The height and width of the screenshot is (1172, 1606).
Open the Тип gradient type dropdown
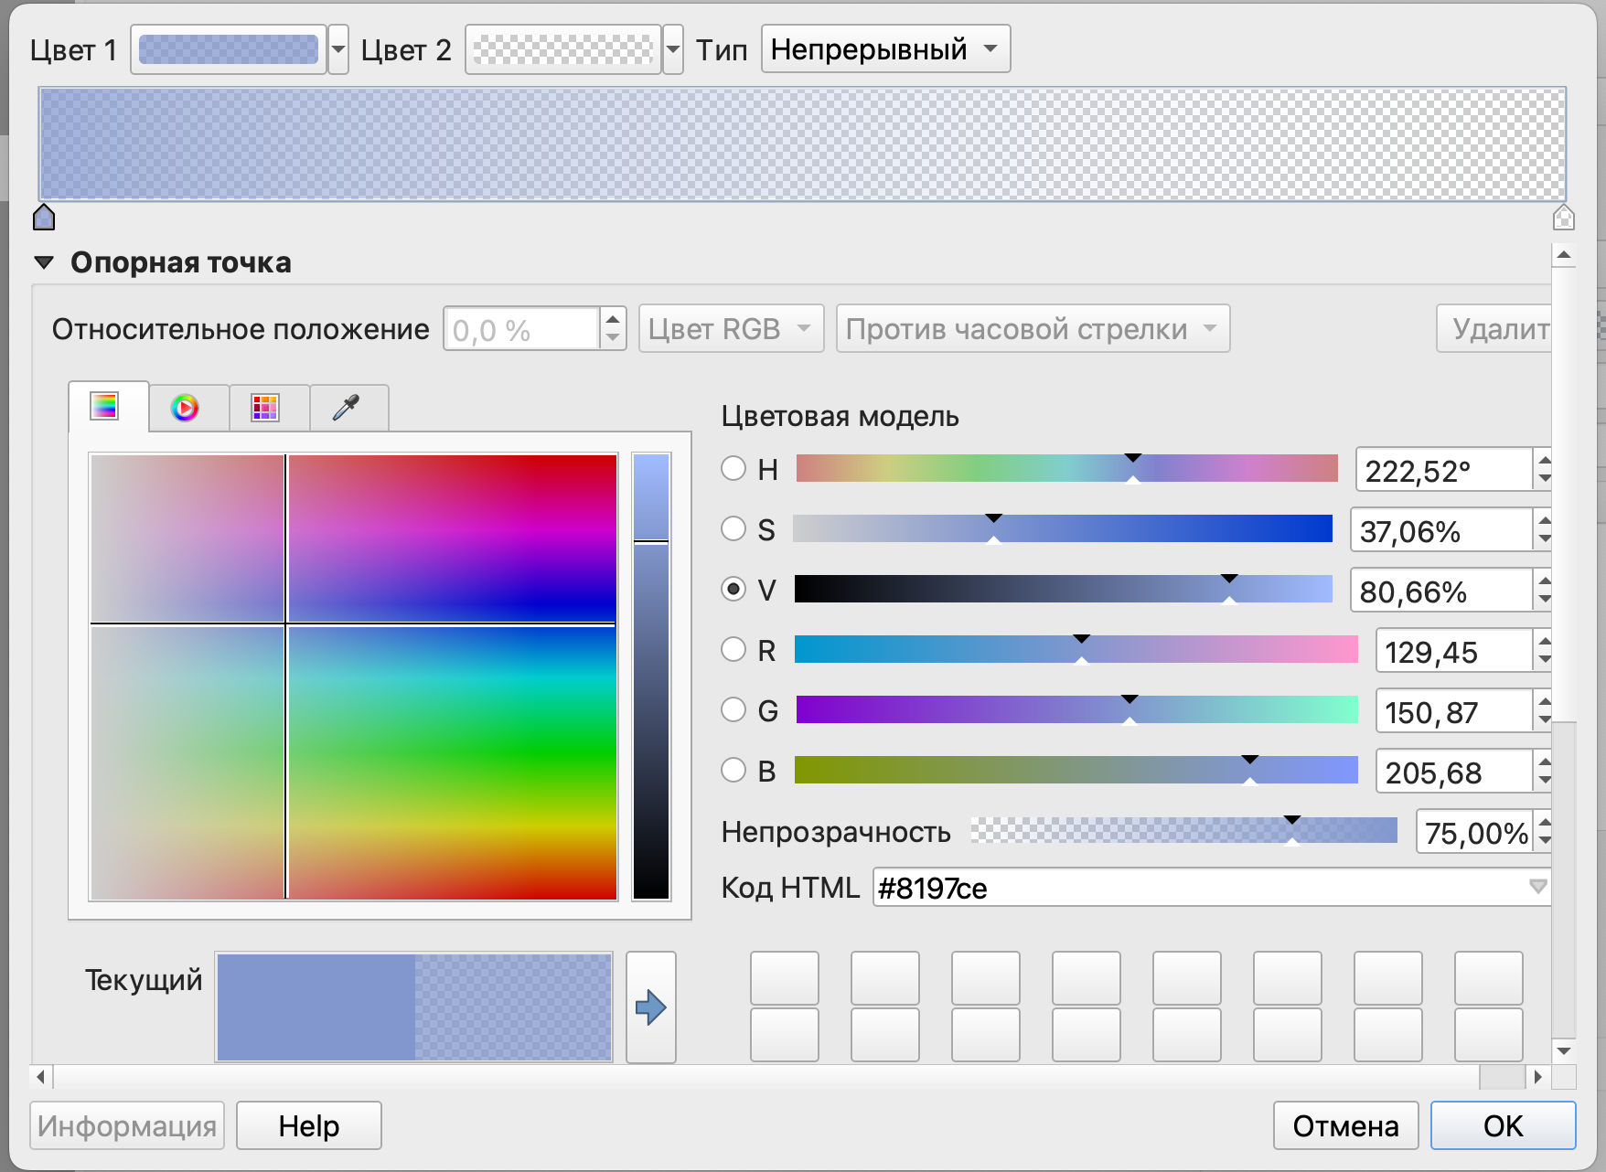pos(885,49)
